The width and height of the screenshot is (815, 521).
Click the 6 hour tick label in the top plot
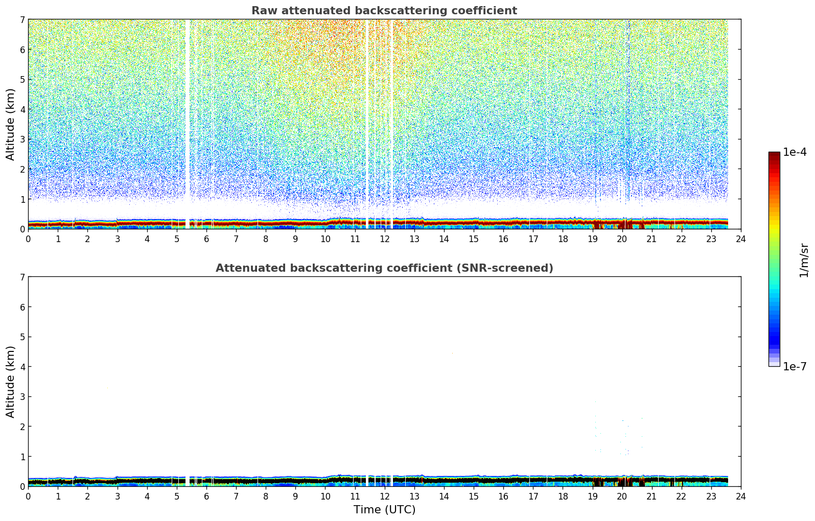point(206,239)
